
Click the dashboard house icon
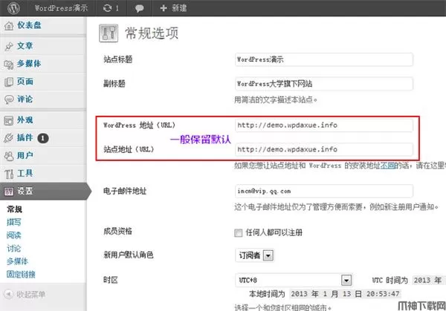tap(9, 26)
